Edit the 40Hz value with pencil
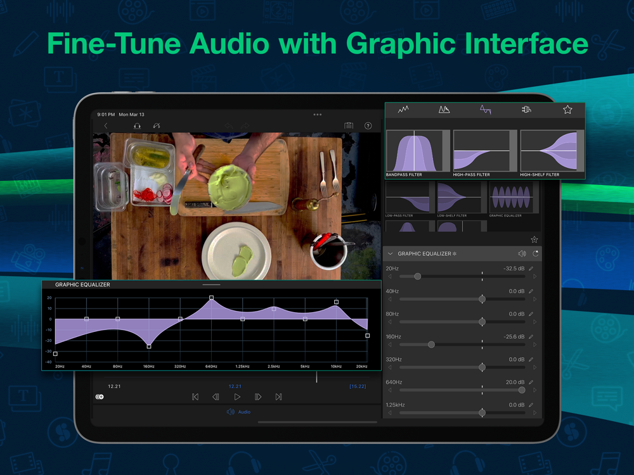634x475 pixels. tap(531, 291)
